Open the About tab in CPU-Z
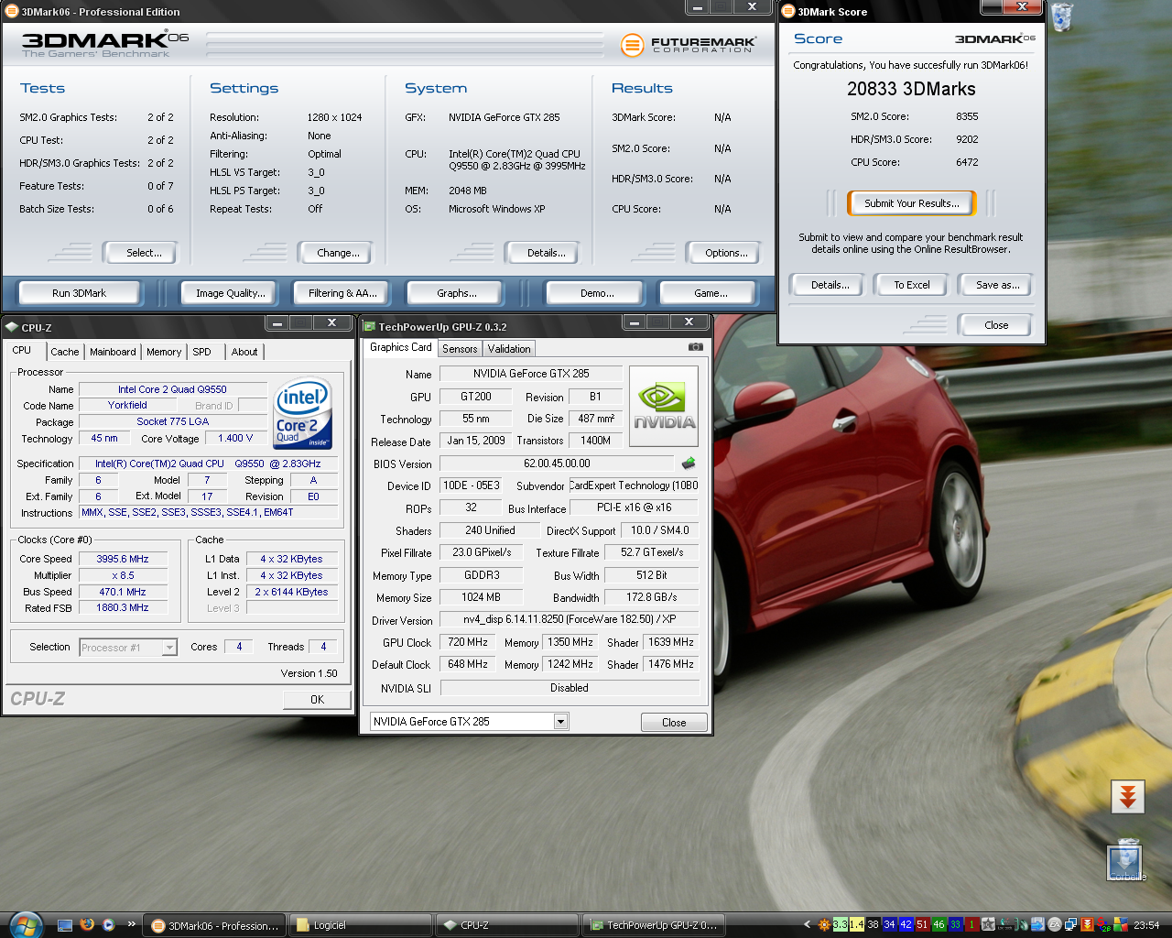The image size is (1172, 938). (x=244, y=352)
